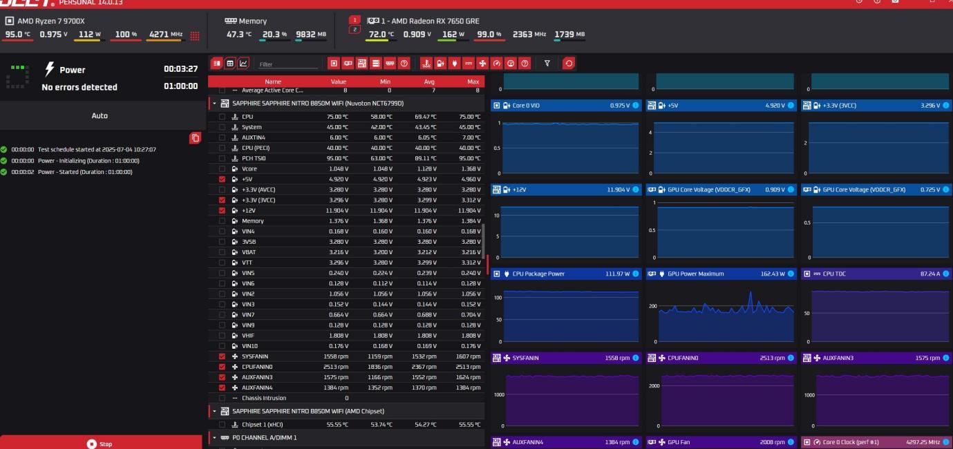The width and height of the screenshot is (953, 449).
Task: Toggle power plug sensor type filter
Action: pyautogui.click(x=454, y=64)
